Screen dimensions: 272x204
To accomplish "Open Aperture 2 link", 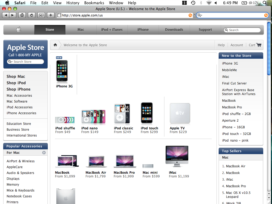I will tap(230, 121).
